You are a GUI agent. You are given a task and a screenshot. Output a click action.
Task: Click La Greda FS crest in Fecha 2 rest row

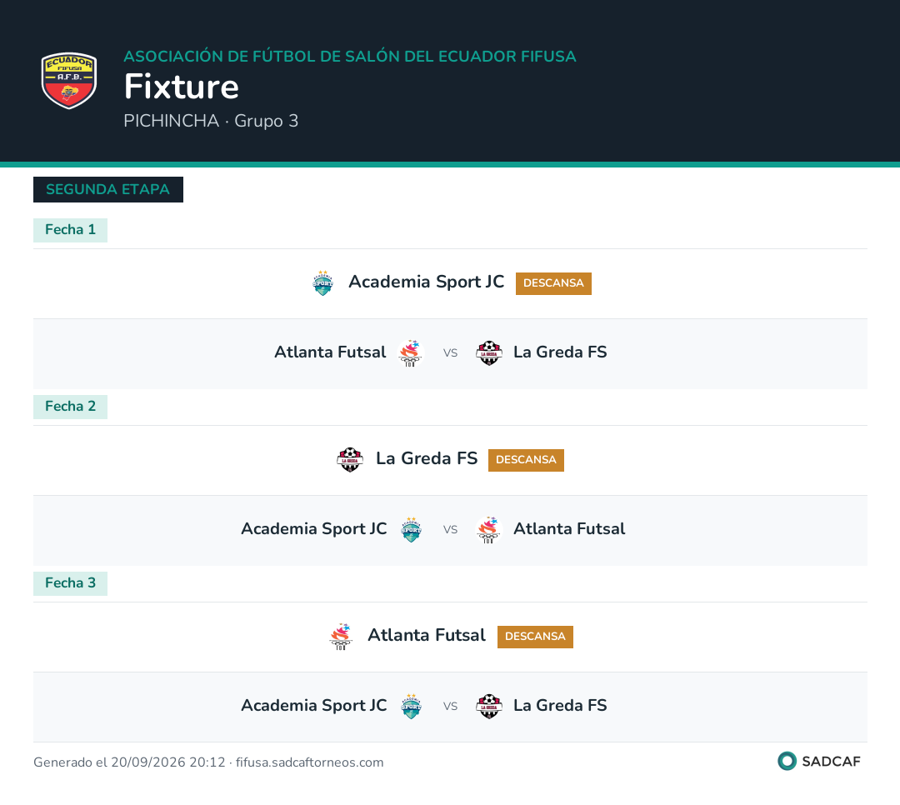pyautogui.click(x=349, y=460)
